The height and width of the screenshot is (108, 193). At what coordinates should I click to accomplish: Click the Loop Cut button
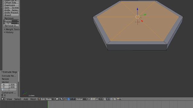[x=11, y=1]
